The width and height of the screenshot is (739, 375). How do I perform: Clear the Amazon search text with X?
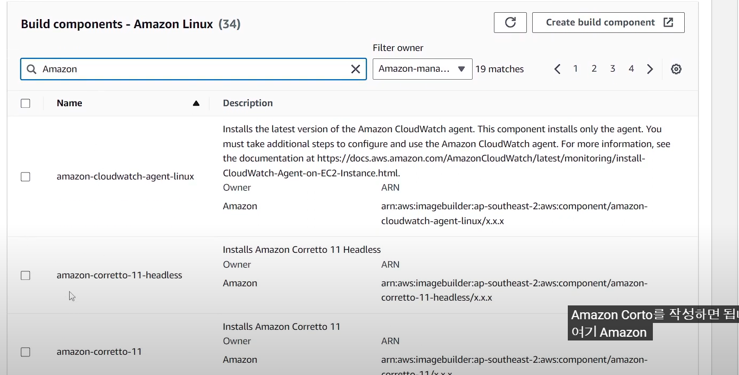click(x=356, y=69)
